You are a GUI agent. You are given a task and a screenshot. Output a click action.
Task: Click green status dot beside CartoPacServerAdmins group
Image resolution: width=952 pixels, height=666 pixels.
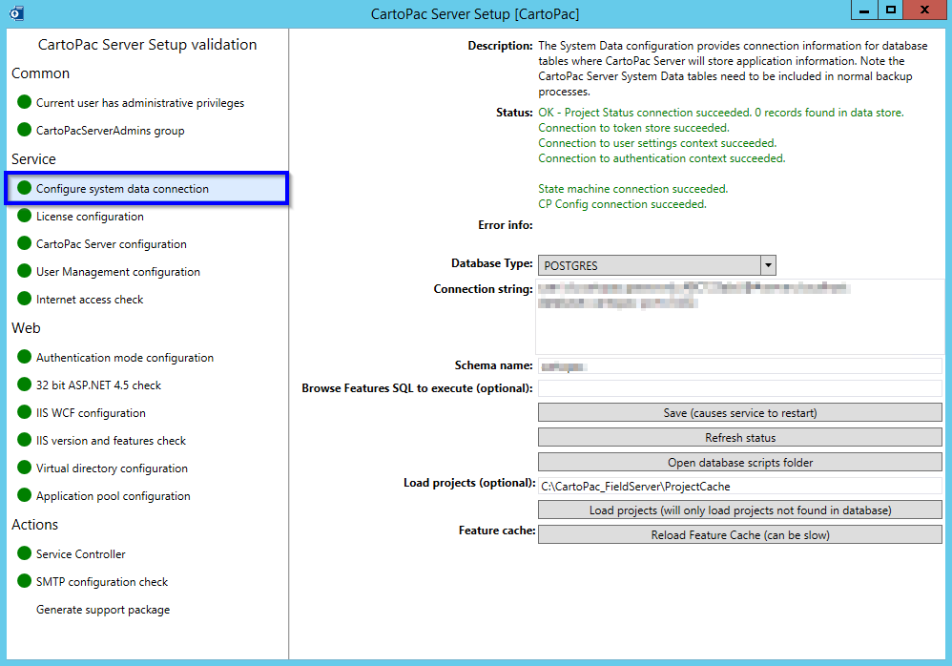click(24, 130)
